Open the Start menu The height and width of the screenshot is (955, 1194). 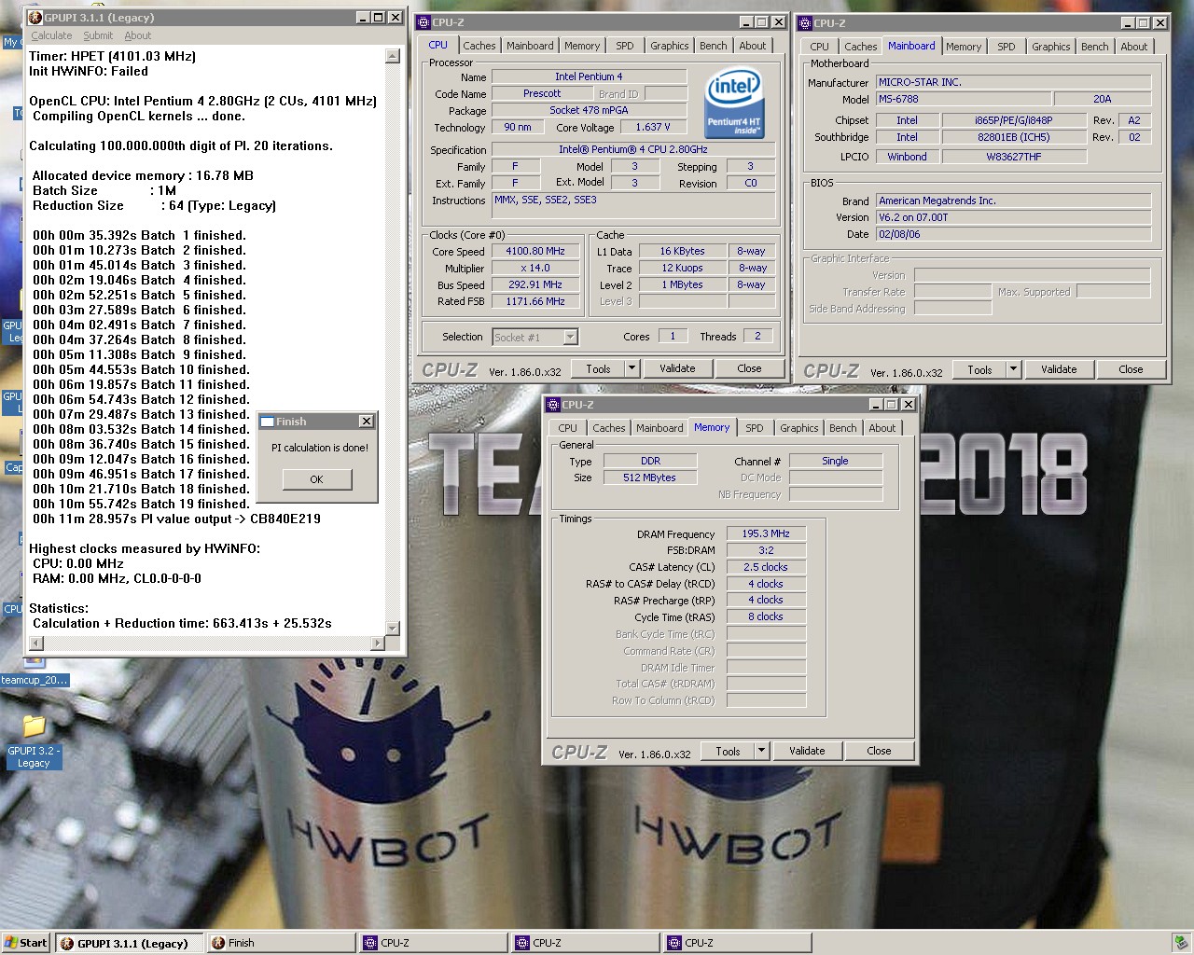tap(26, 943)
